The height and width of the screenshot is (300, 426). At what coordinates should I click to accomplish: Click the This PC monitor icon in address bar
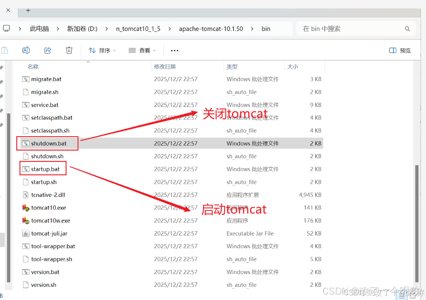[6, 28]
